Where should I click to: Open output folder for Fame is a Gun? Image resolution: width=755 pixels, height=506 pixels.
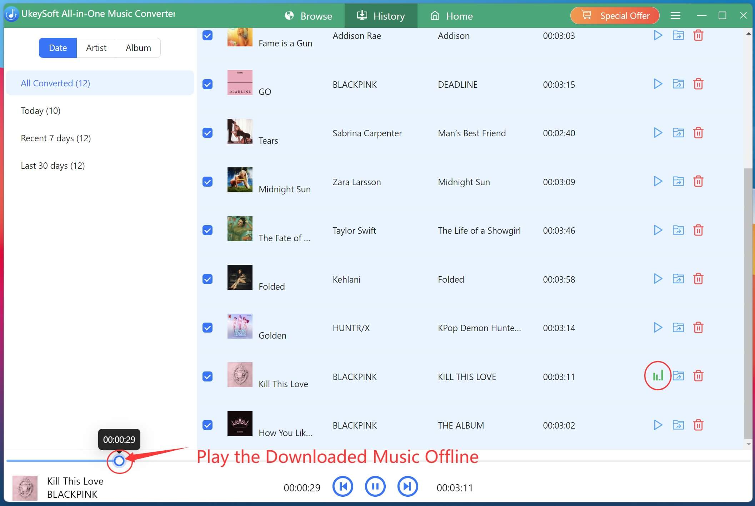(x=678, y=35)
